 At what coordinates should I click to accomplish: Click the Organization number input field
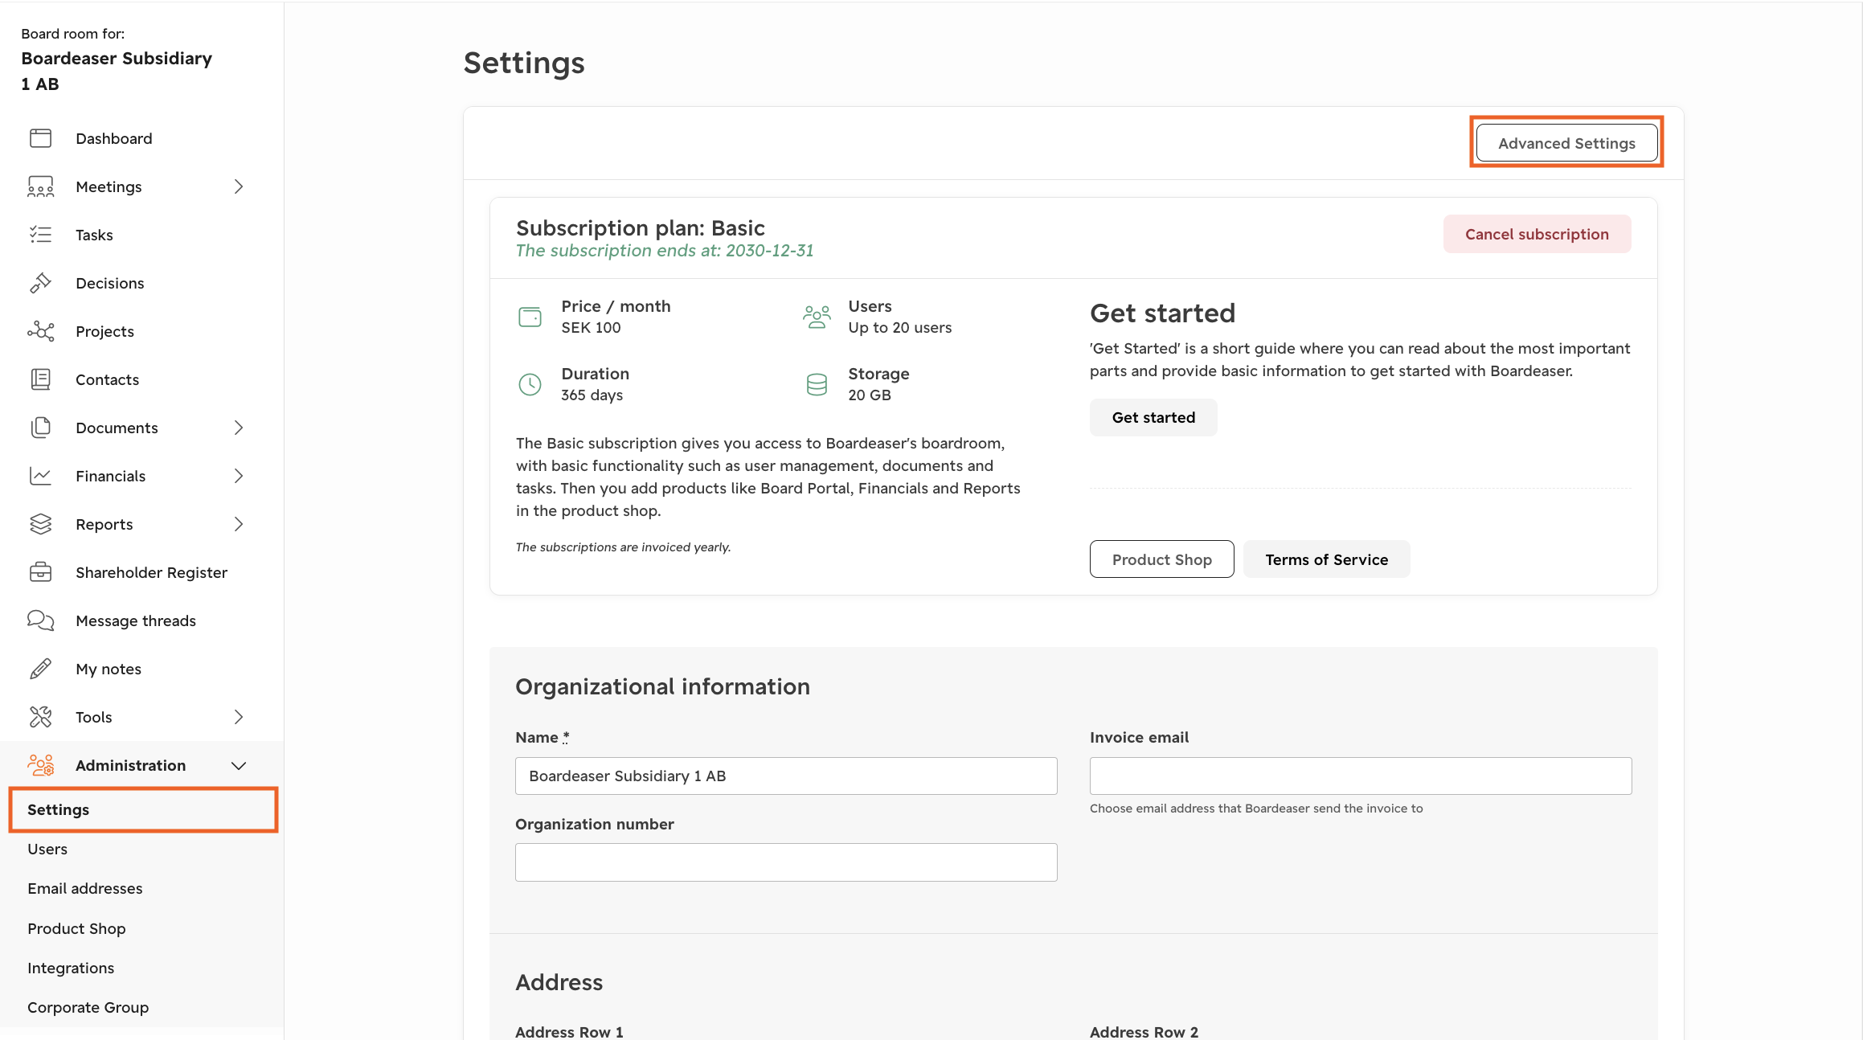click(786, 862)
